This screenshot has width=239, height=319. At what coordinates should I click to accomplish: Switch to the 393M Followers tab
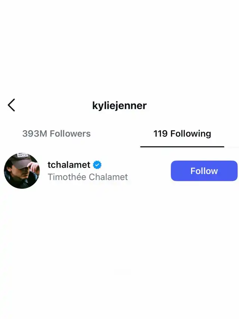coord(56,134)
